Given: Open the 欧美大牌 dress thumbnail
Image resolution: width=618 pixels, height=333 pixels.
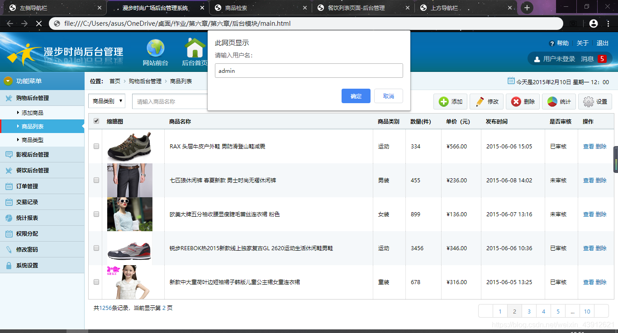Looking at the screenshot, I should [x=130, y=214].
